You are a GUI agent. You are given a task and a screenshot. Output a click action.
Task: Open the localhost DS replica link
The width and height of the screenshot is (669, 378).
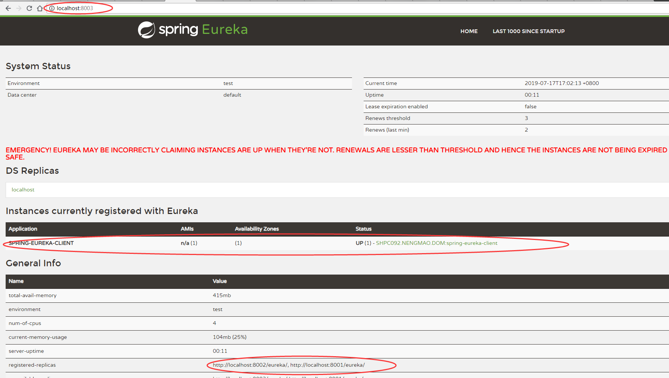pos(23,190)
